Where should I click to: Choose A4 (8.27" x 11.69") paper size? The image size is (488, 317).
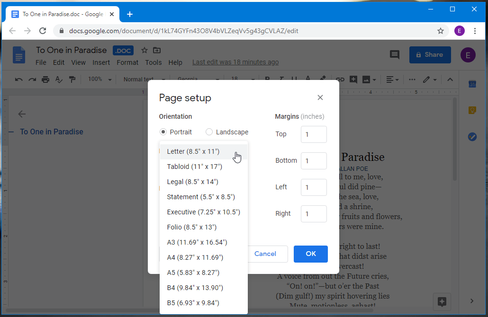click(204, 258)
